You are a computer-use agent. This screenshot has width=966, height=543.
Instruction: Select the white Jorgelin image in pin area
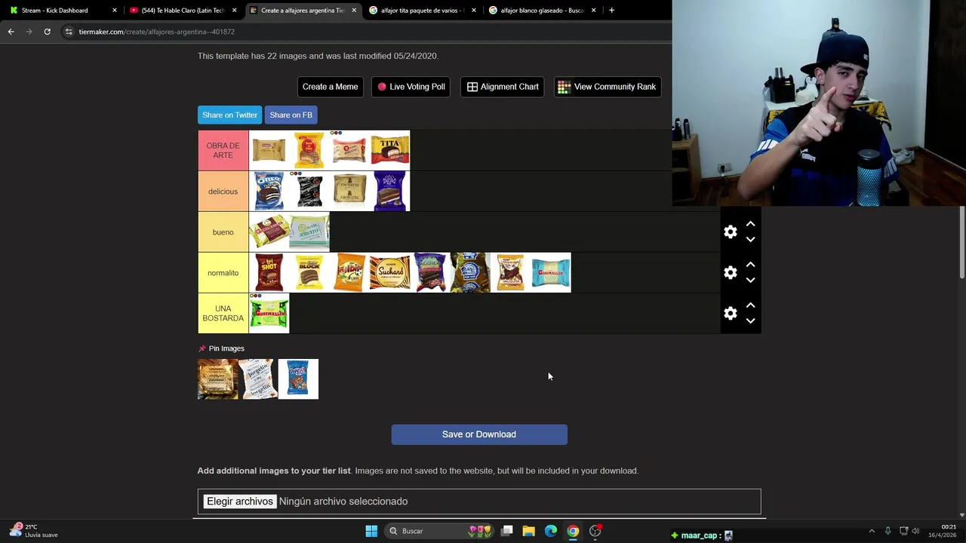258,379
